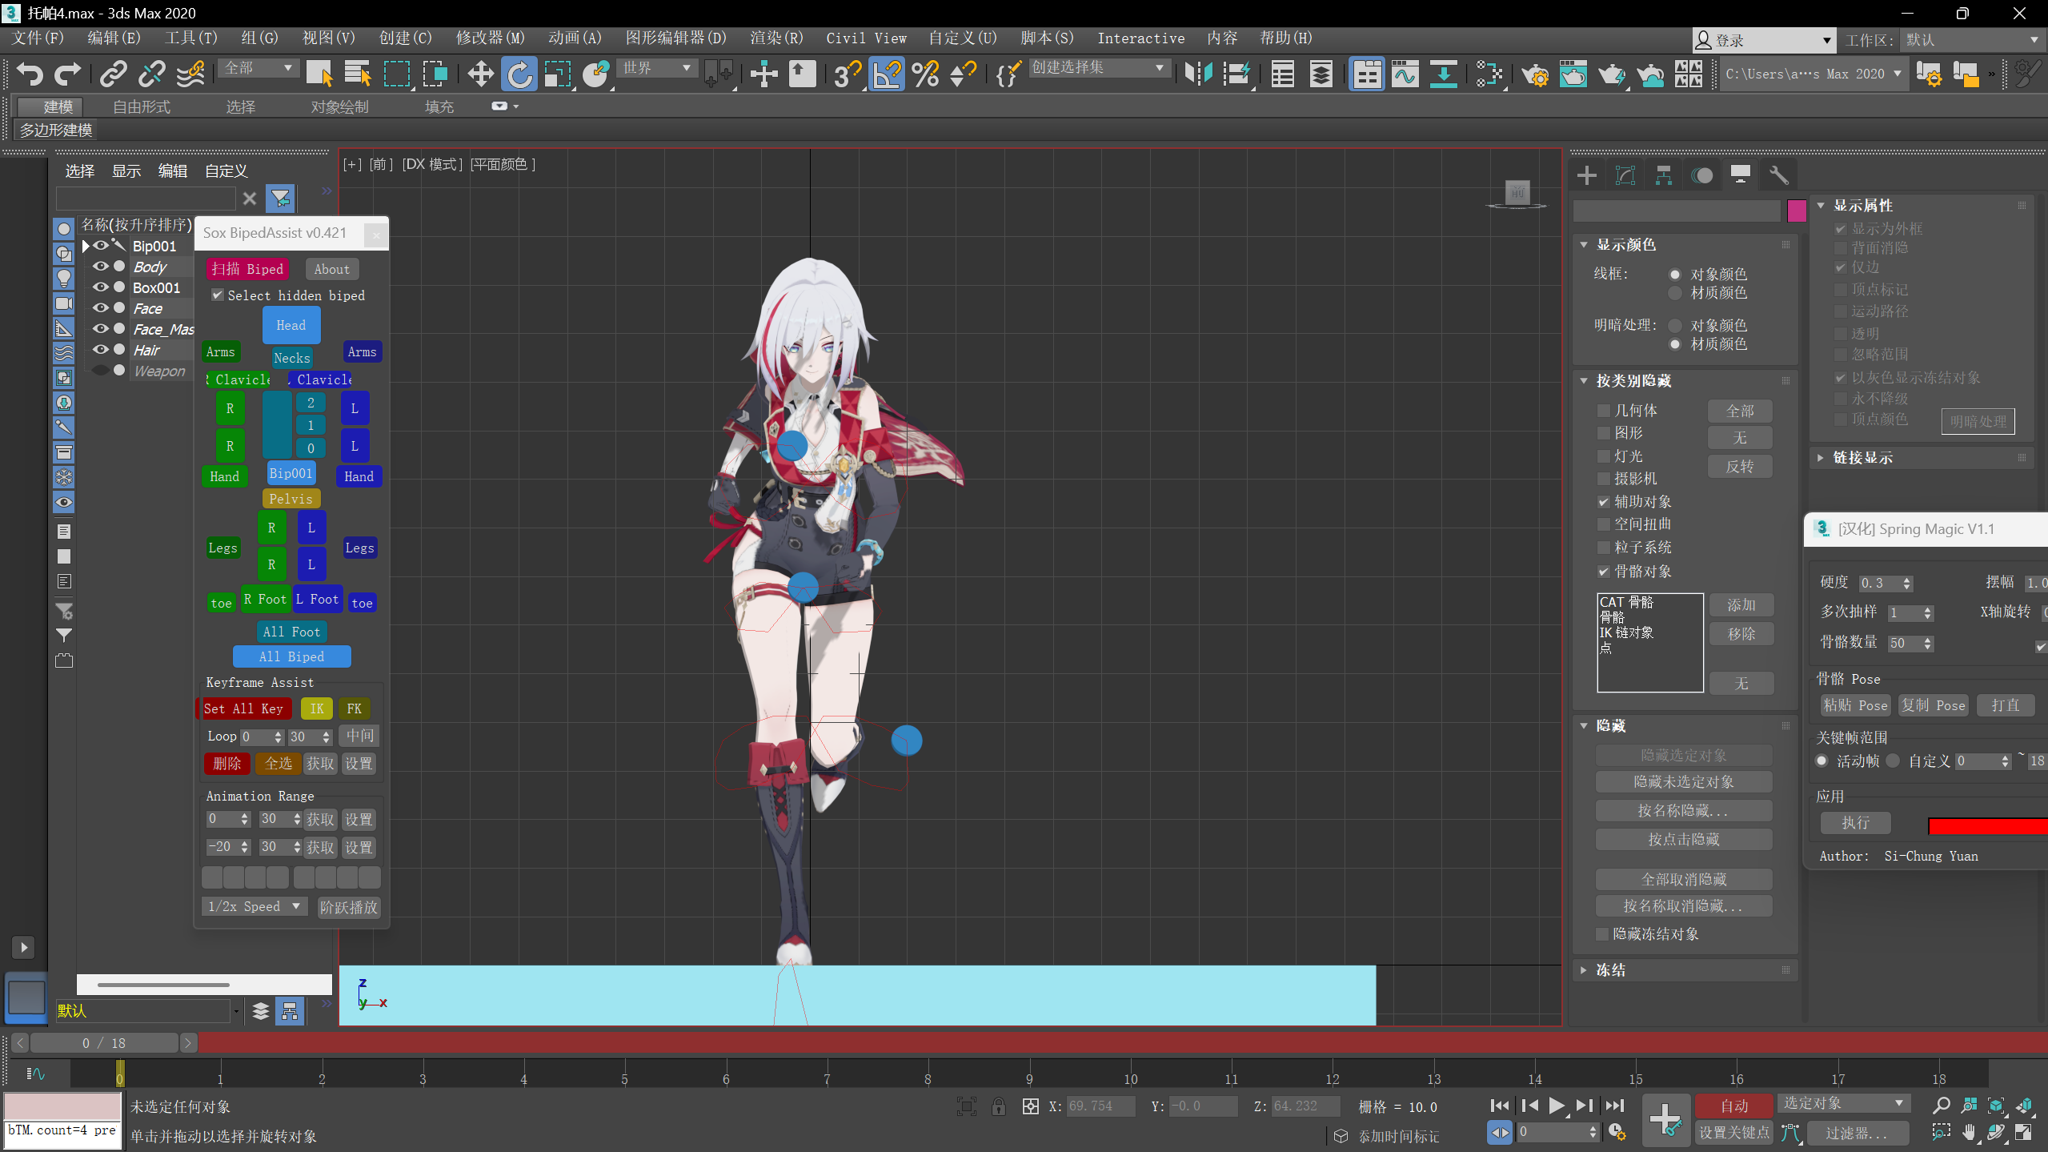Select the Select and Move tool

480,74
